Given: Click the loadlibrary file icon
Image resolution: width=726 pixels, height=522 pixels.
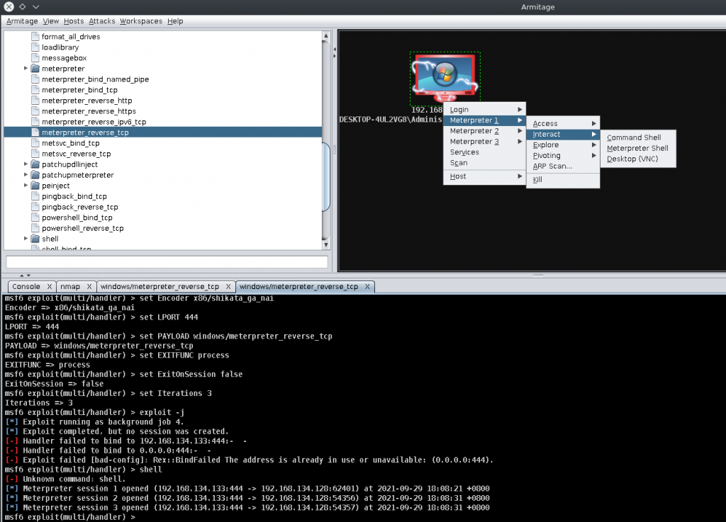Looking at the screenshot, I should [x=35, y=47].
